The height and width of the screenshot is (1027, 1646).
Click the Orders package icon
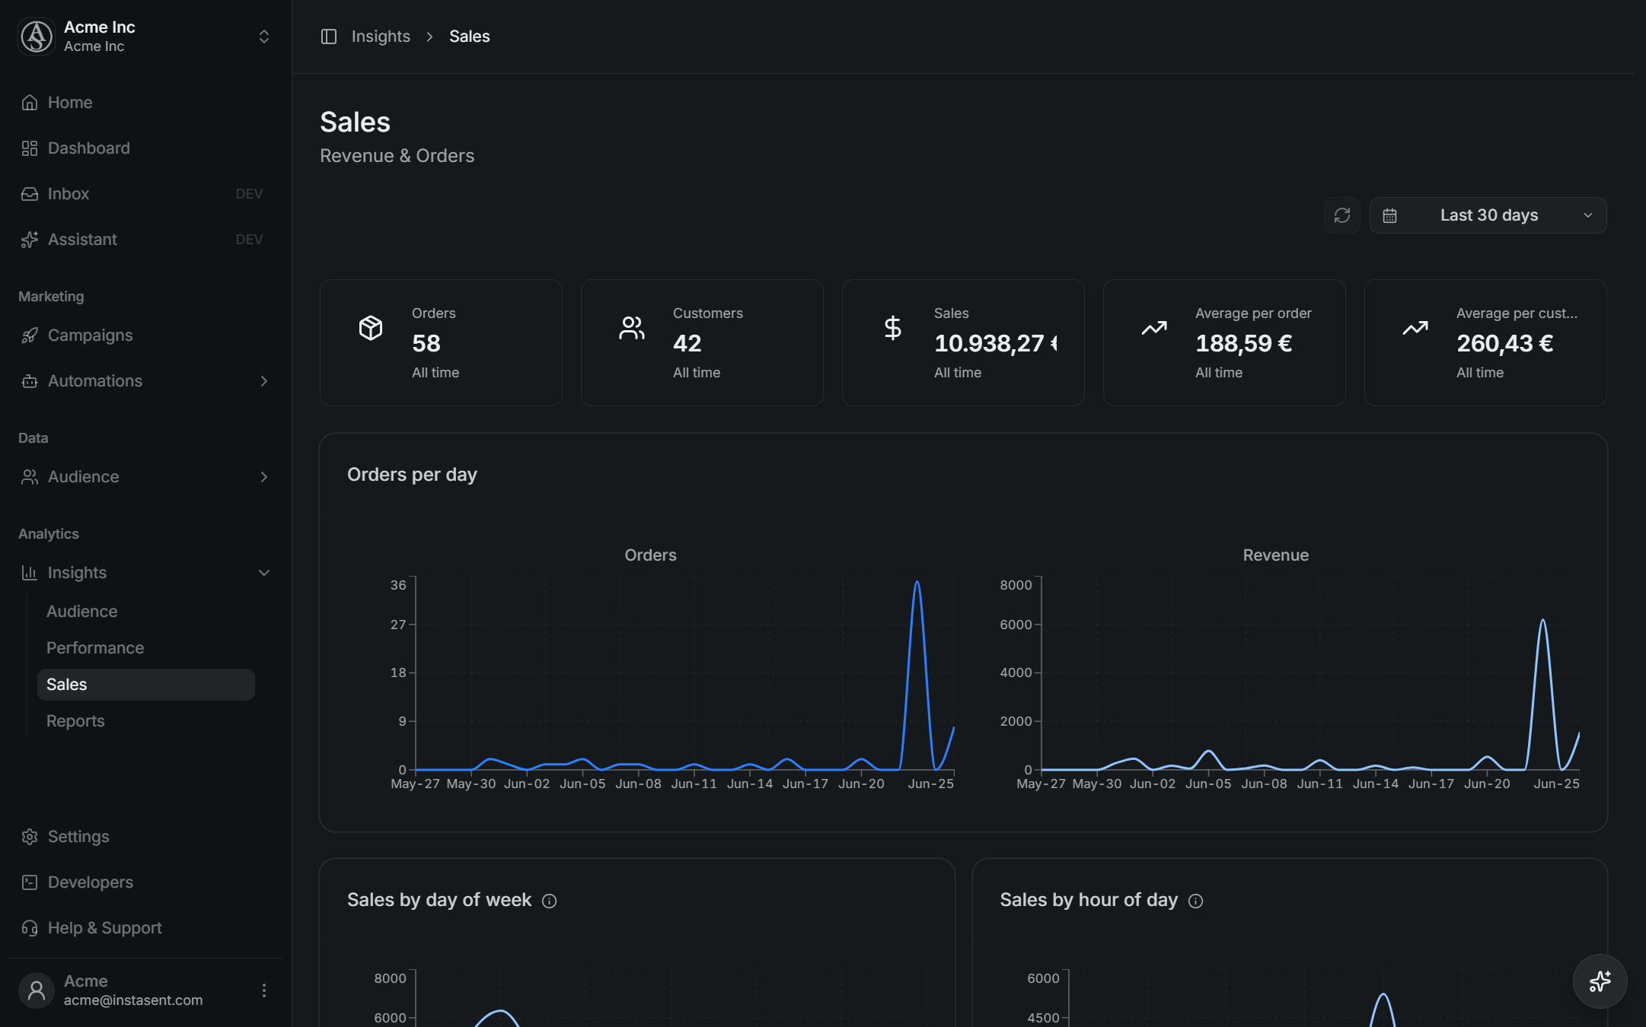371,328
